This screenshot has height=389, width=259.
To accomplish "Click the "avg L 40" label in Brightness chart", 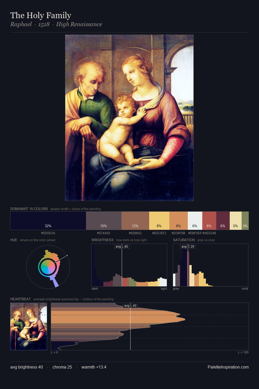I will point(122,247).
